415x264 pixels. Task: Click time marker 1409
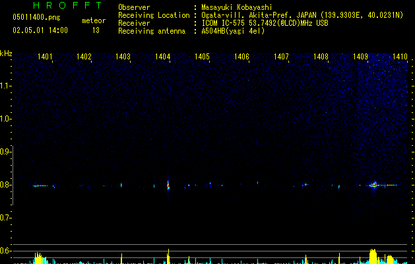360,57
